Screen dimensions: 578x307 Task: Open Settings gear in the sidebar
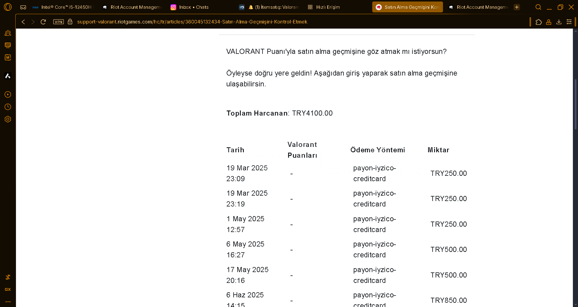click(8, 119)
